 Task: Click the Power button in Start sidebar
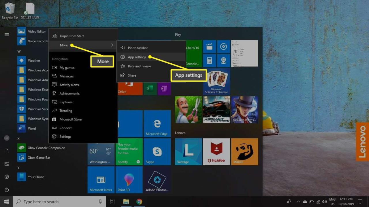(x=7, y=190)
